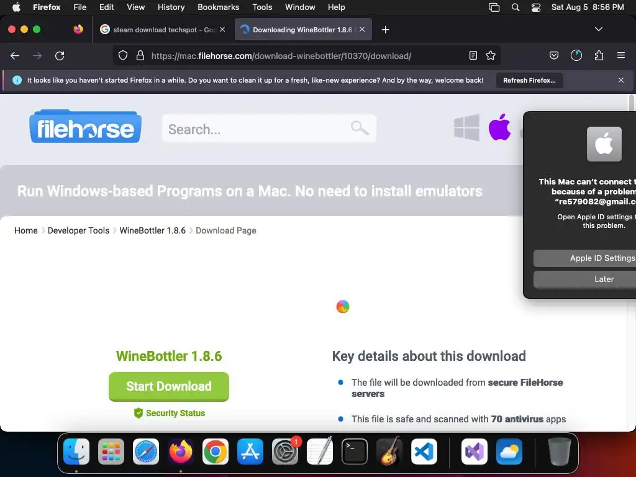
Task: Go back to the previous page
Action: pos(15,56)
